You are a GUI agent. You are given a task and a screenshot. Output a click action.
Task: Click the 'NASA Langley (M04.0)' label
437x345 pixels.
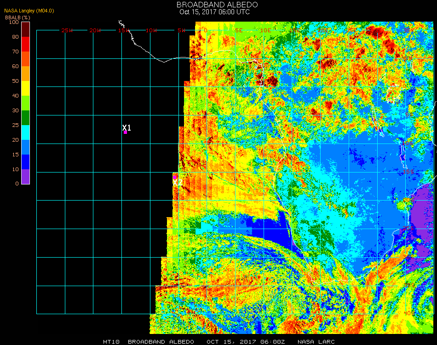point(29,11)
